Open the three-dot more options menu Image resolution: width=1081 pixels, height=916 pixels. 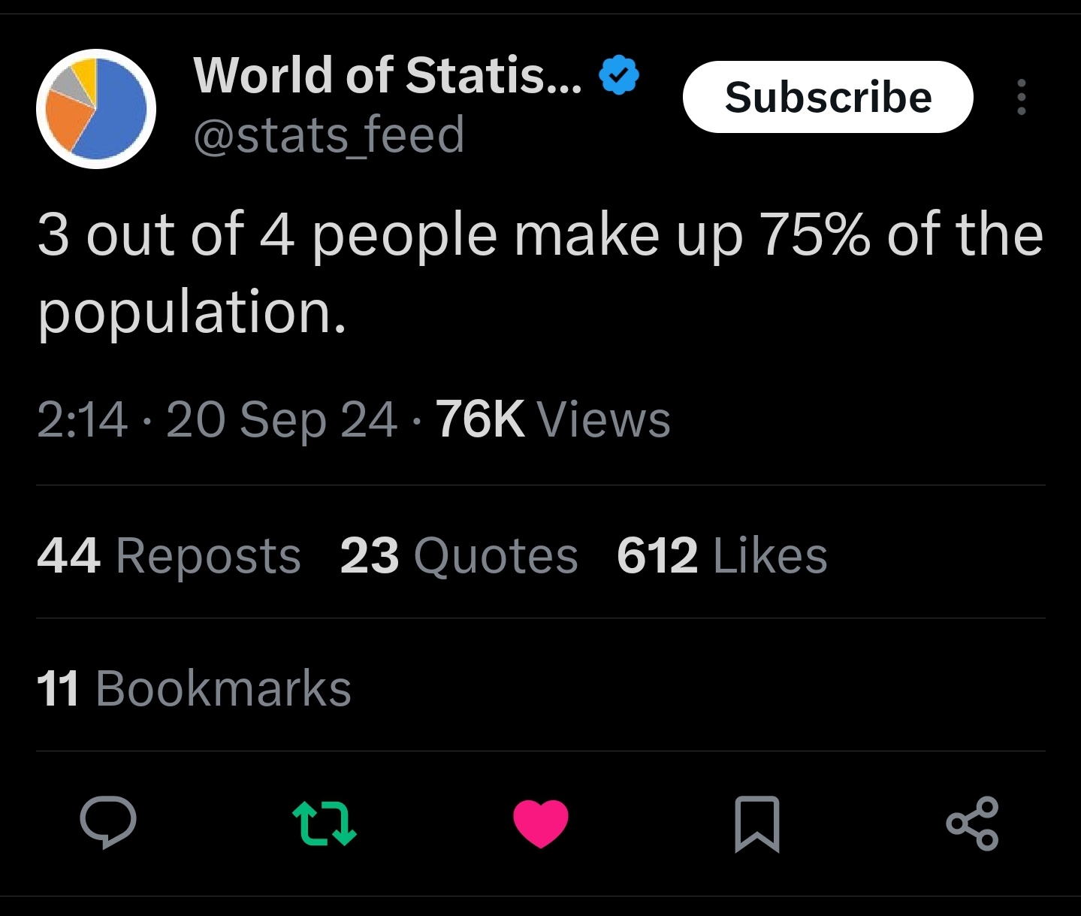[1021, 97]
